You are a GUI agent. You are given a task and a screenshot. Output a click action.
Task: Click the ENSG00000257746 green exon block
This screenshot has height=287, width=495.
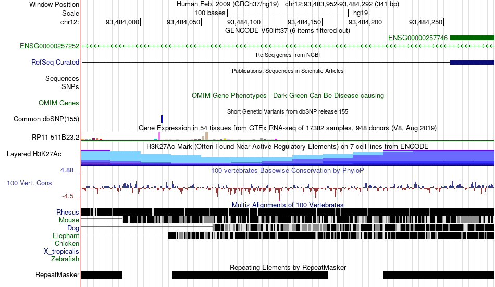tap(472, 38)
